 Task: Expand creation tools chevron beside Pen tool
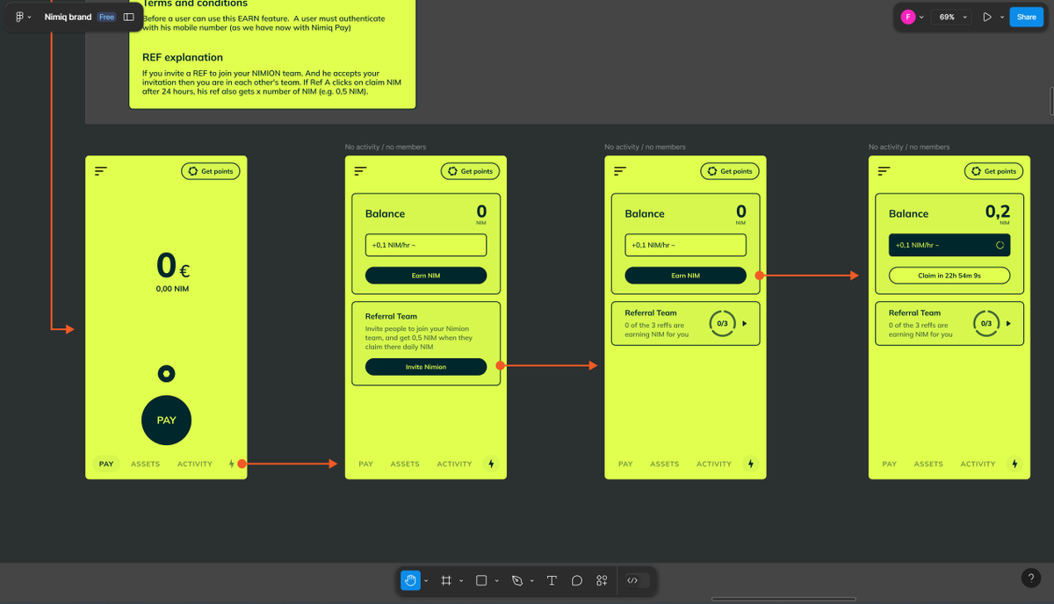(x=531, y=581)
